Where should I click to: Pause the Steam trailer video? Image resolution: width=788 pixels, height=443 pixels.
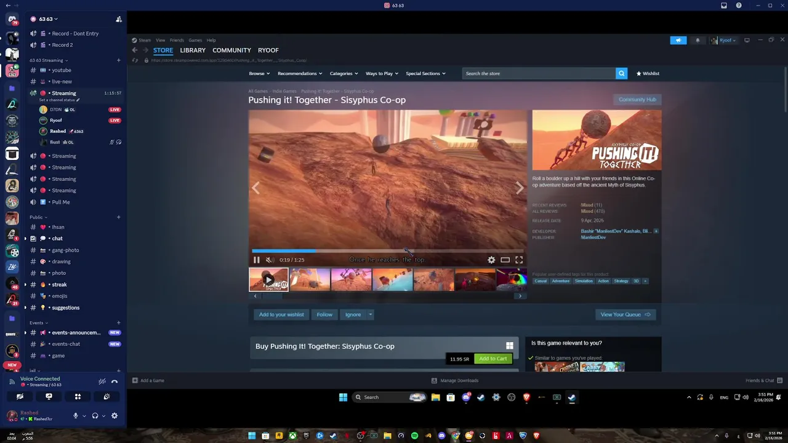(x=257, y=260)
